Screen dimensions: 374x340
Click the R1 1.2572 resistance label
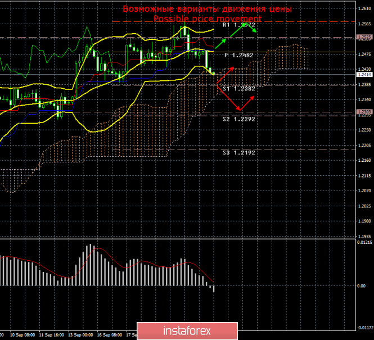pos(240,25)
